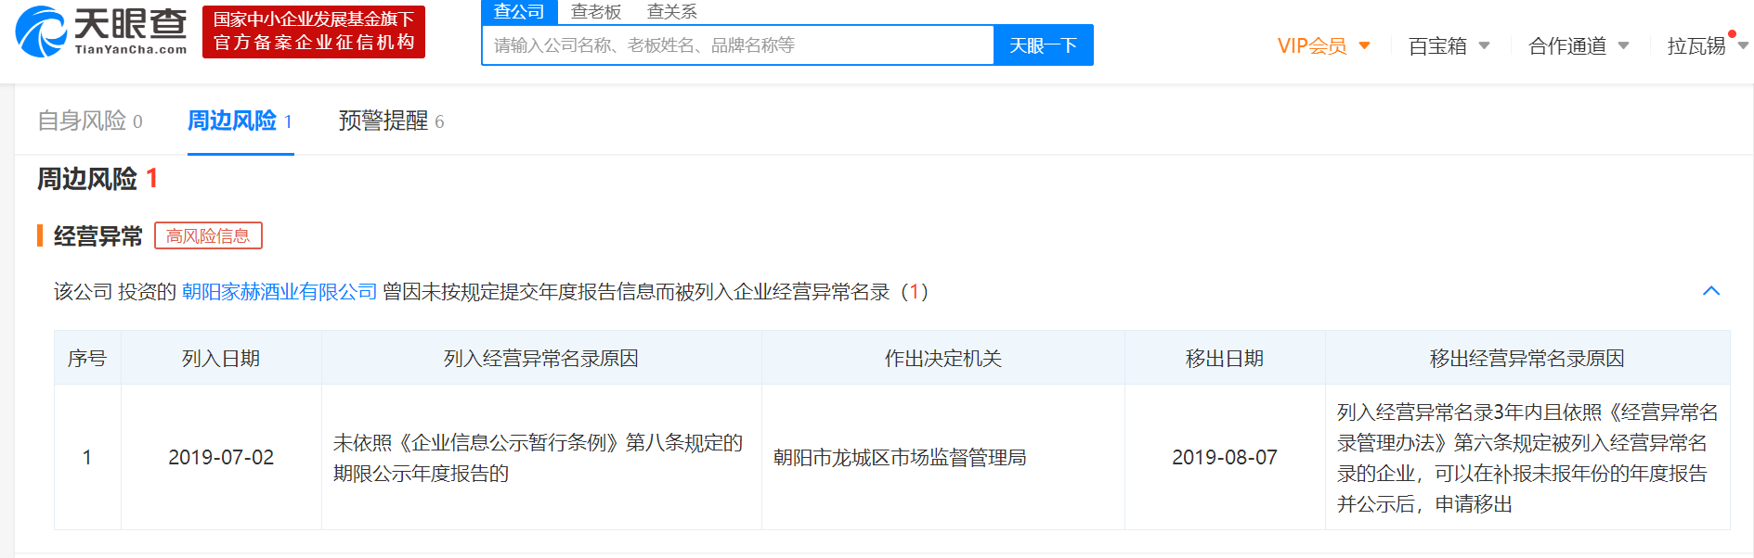1754x558 pixels.
Task: Click the 移出日期 column header
Action: pos(1224,358)
